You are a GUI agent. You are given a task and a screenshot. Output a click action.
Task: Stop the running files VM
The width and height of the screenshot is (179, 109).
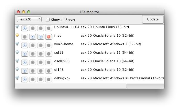[x=33, y=37]
